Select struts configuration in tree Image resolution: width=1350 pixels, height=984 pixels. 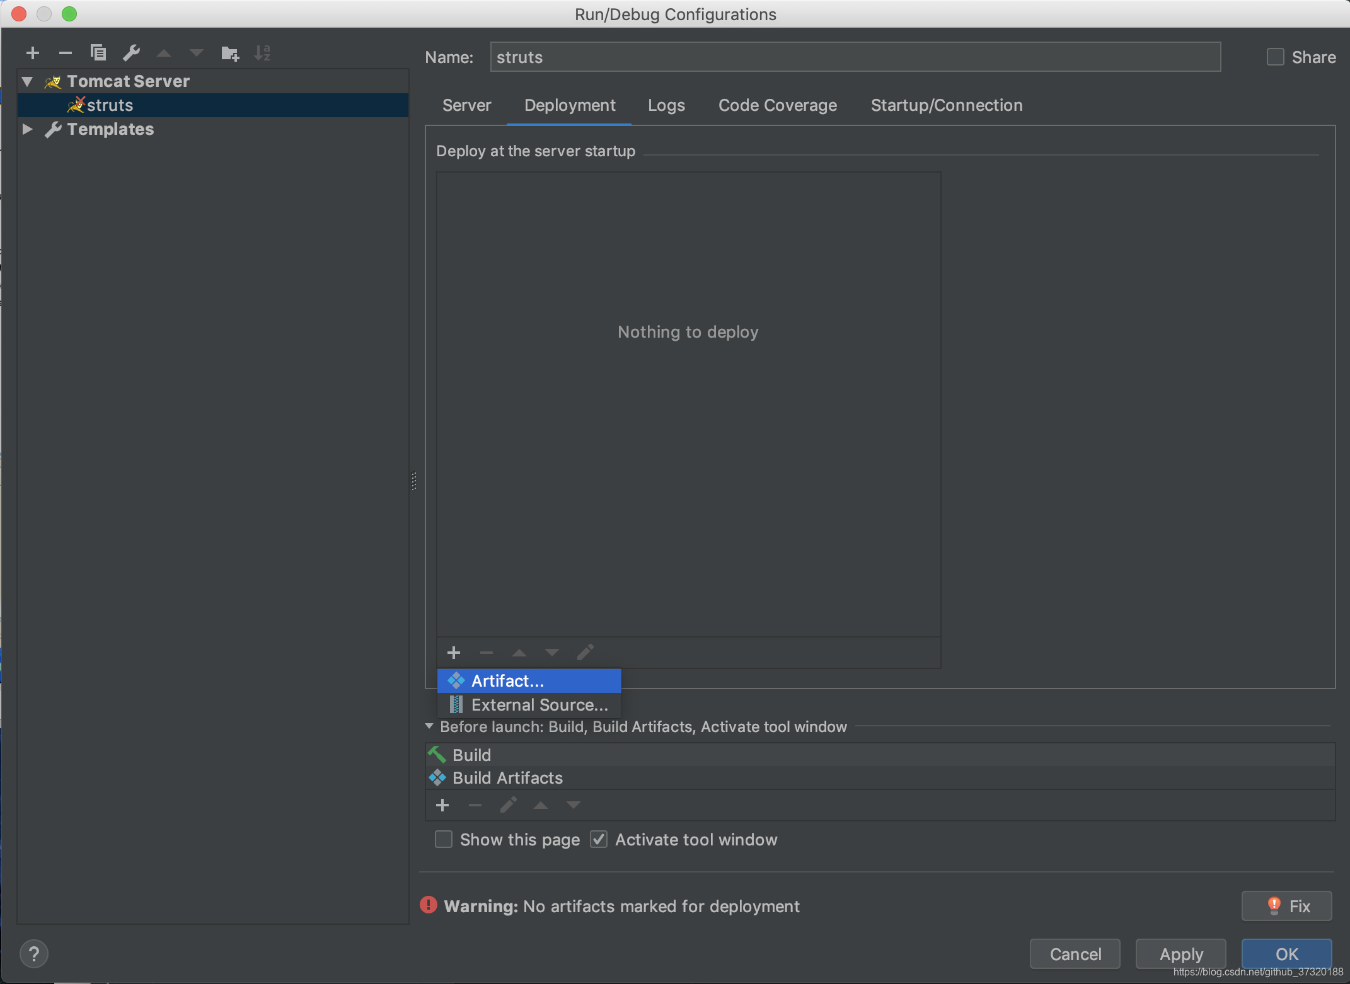[x=213, y=105]
